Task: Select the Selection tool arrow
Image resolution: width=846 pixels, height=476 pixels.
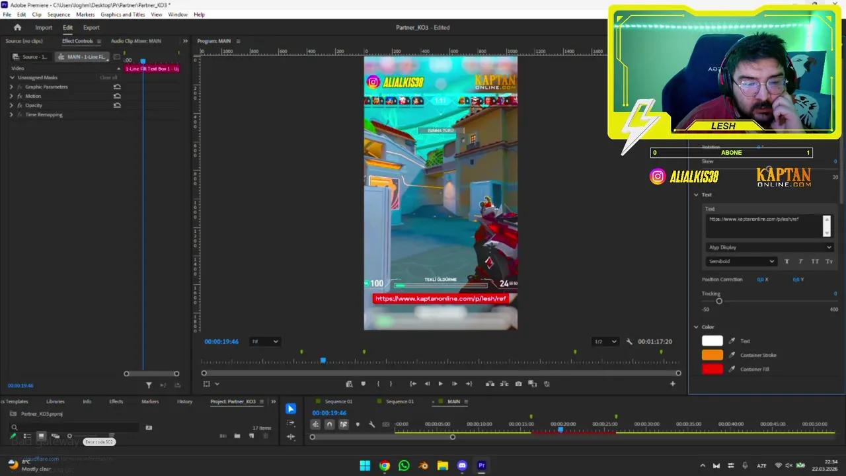Action: (291, 409)
